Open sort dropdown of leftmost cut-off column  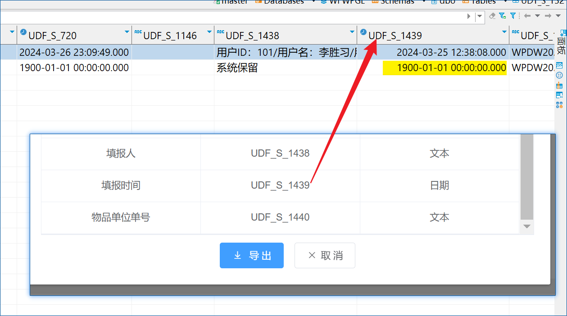click(x=12, y=32)
